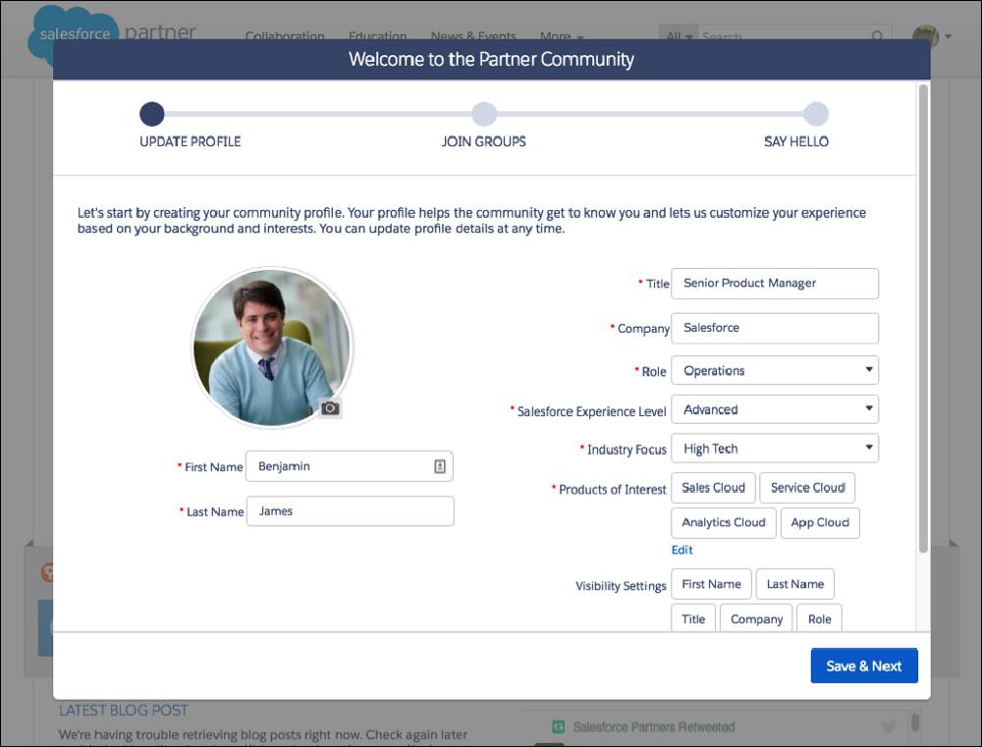Open the Education nav menu
This screenshot has width=982, height=747.
(x=378, y=36)
